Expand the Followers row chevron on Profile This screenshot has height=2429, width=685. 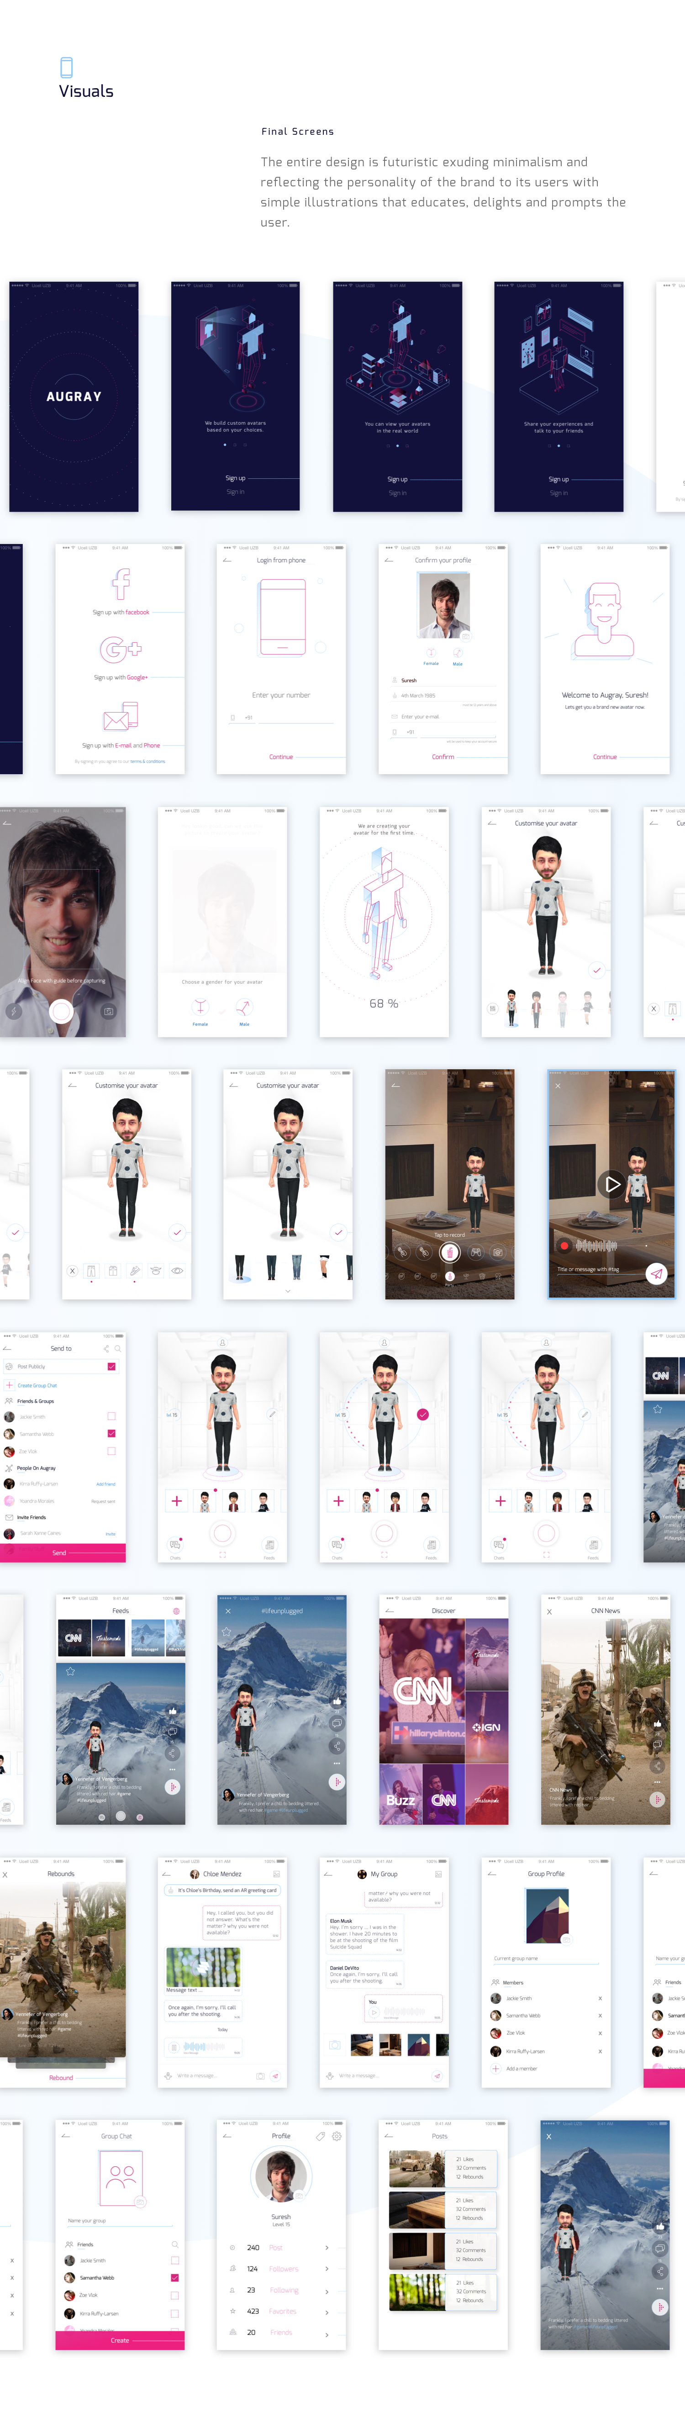[x=327, y=2269]
